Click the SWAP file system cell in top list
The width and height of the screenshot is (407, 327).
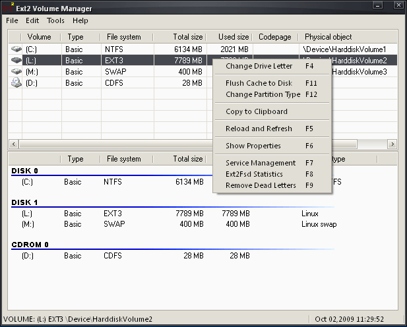pos(115,72)
